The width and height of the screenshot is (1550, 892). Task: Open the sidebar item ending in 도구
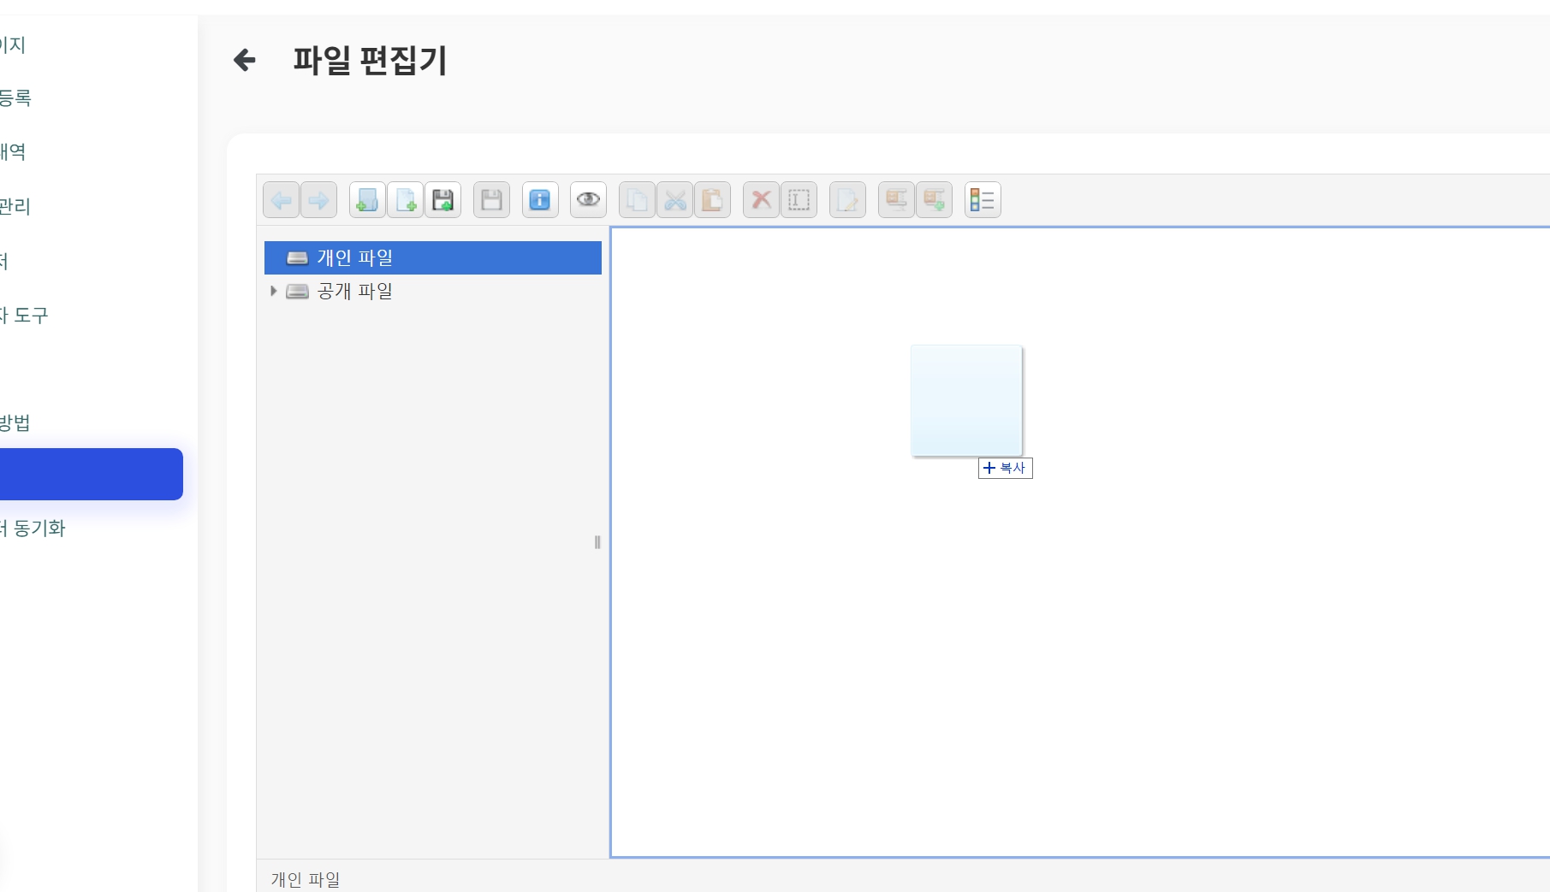click(x=24, y=316)
